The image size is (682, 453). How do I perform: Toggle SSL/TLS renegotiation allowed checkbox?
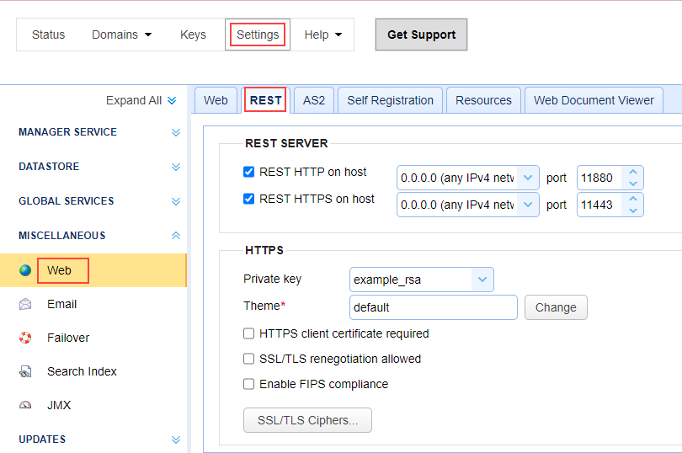click(x=248, y=359)
